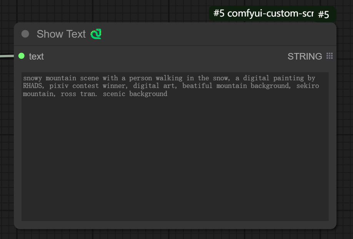Click "scenic background" ending the text

click(135, 94)
